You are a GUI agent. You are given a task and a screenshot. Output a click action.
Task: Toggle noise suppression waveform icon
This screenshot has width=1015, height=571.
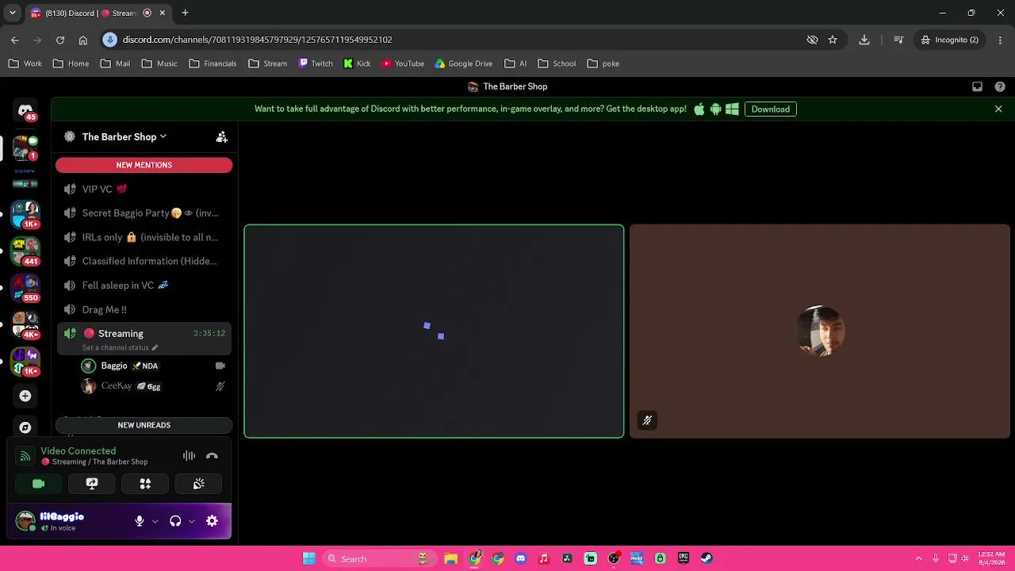pos(189,456)
